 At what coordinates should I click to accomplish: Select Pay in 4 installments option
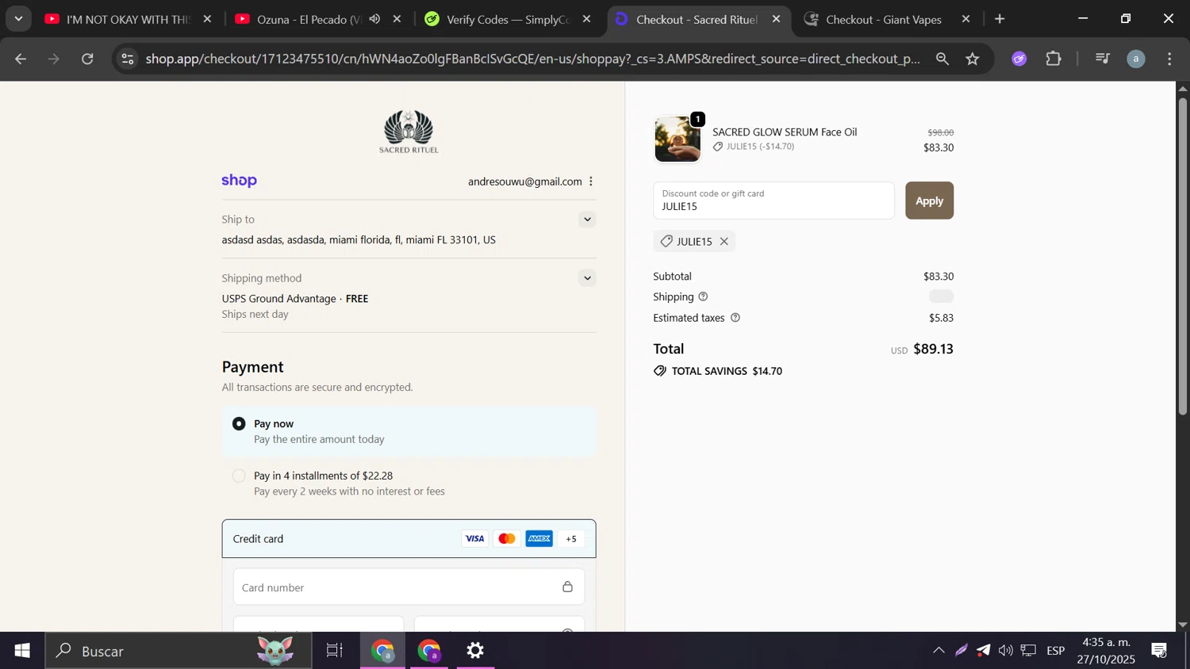click(239, 476)
